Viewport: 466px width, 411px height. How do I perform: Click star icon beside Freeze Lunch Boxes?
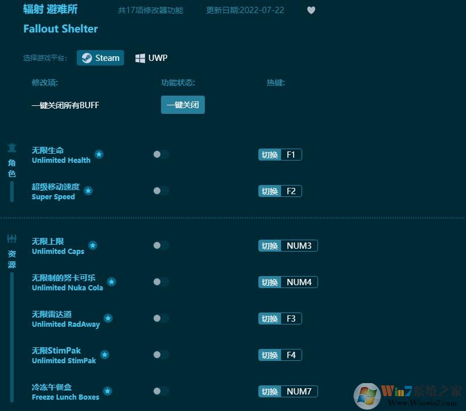coord(108,391)
